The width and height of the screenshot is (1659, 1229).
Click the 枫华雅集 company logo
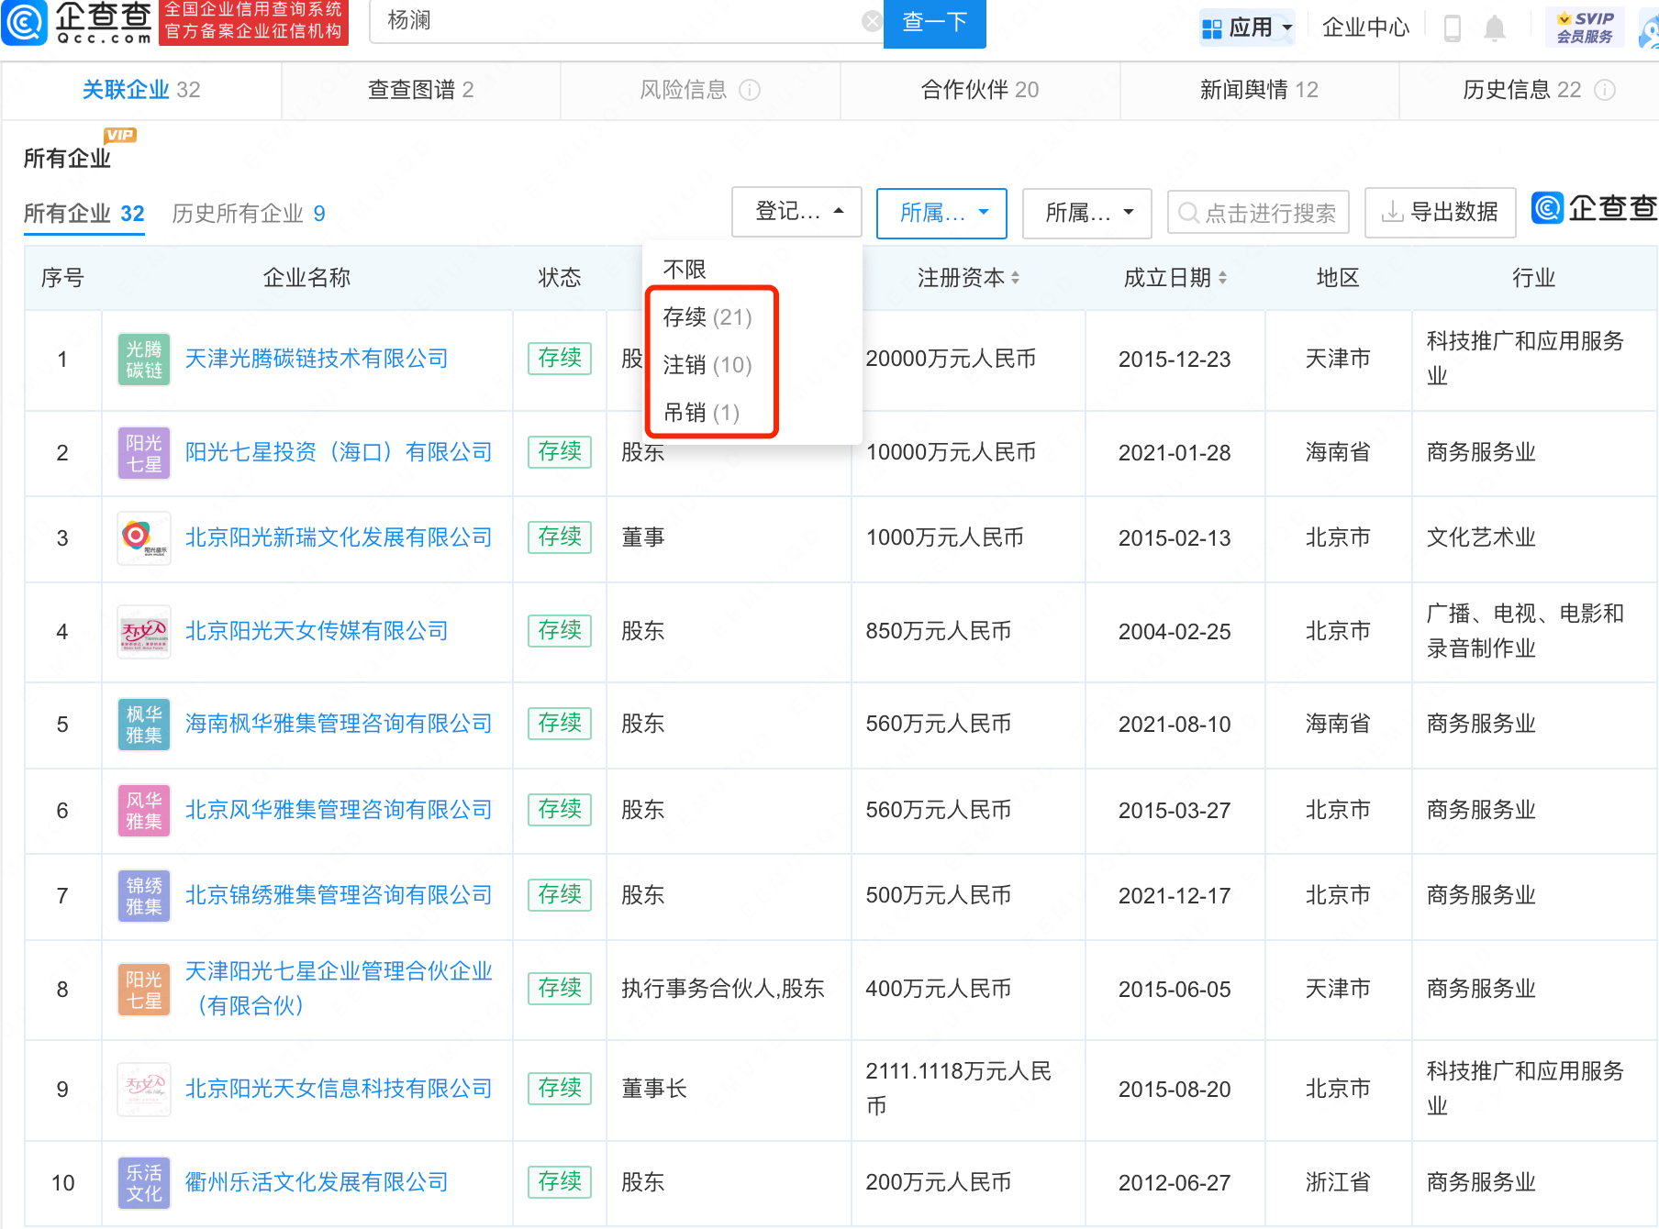tap(144, 725)
